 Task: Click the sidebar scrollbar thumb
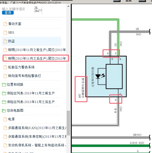click(68, 123)
